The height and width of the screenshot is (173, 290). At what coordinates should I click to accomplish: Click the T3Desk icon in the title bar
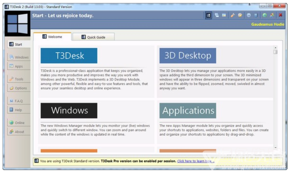[x=7, y=7]
